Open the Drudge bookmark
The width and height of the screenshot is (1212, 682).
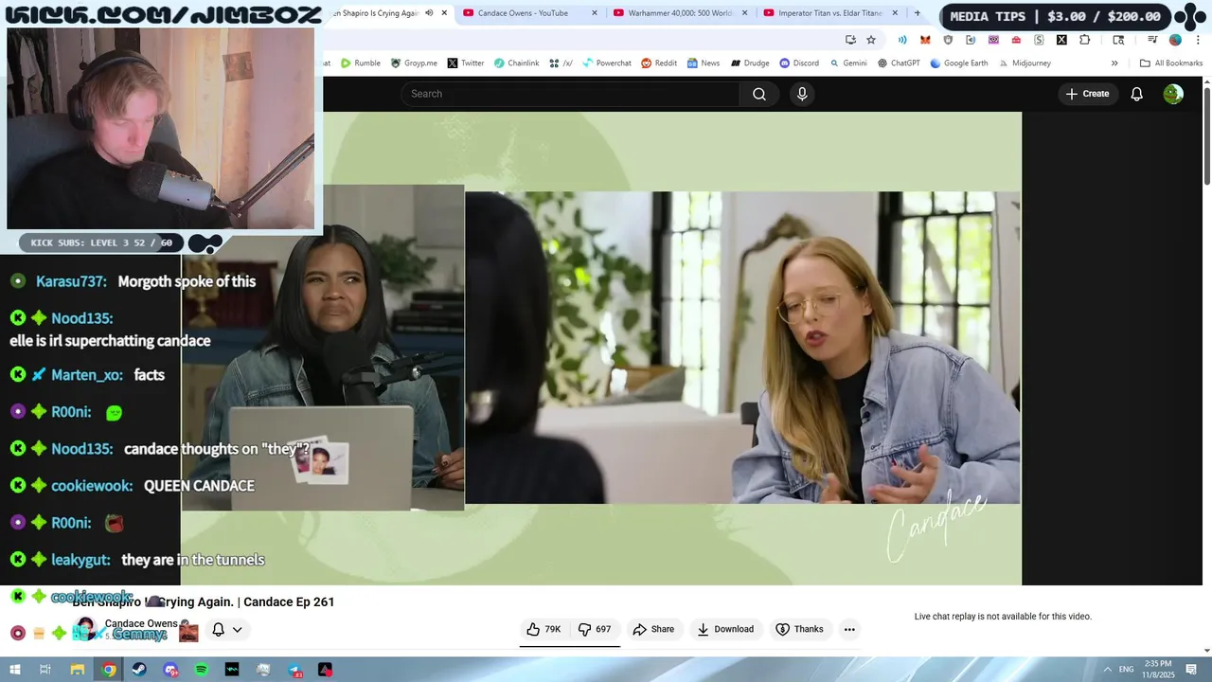coord(748,63)
